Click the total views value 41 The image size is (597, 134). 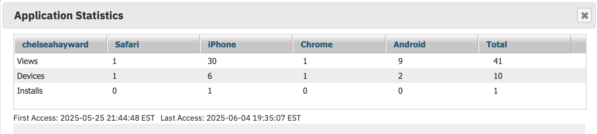pos(498,61)
